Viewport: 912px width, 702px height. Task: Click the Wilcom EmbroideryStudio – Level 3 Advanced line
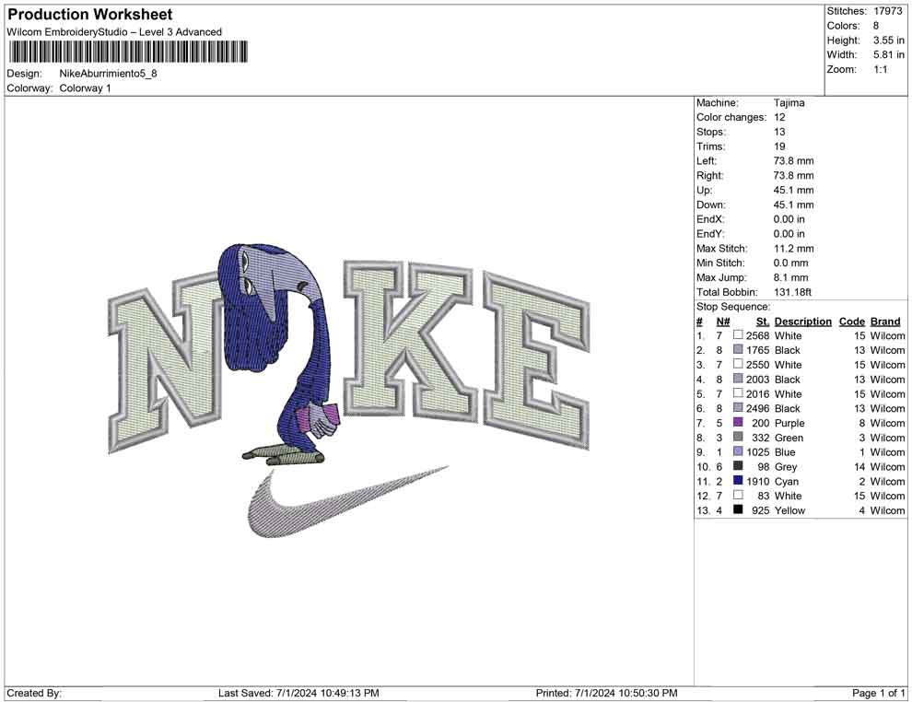pyautogui.click(x=114, y=32)
